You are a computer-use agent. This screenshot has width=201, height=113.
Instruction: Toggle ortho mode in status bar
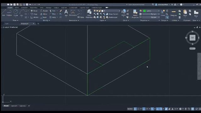[144, 109]
